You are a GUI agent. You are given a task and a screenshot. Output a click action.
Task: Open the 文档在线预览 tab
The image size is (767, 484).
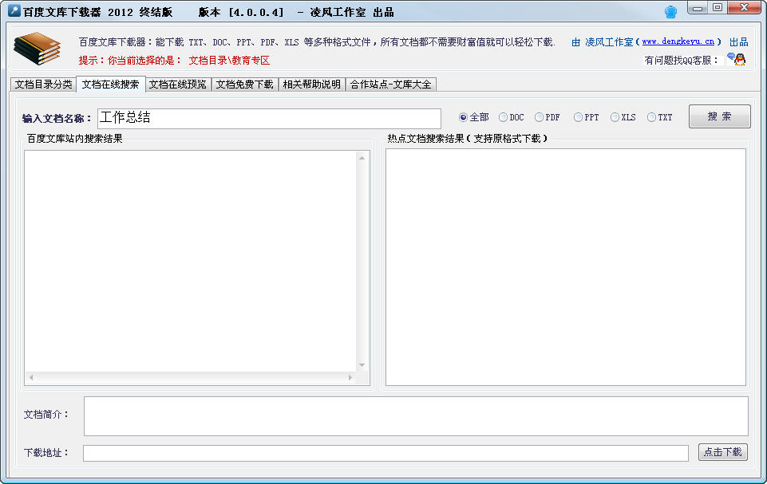(x=177, y=85)
